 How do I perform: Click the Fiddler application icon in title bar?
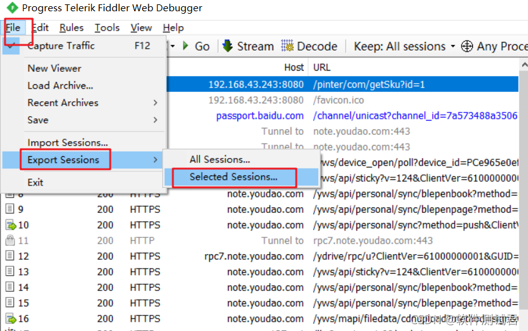(x=13, y=7)
